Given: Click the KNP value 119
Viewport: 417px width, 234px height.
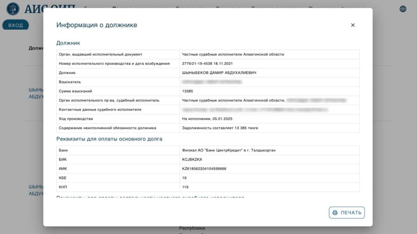Looking at the screenshot, I should point(186,187).
